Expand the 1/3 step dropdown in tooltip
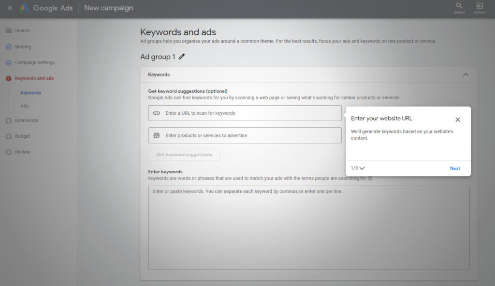This screenshot has height=286, width=495. coord(358,168)
